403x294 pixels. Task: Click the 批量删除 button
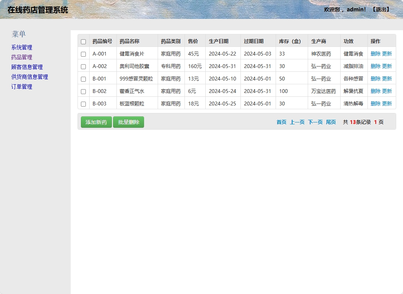[x=128, y=122]
